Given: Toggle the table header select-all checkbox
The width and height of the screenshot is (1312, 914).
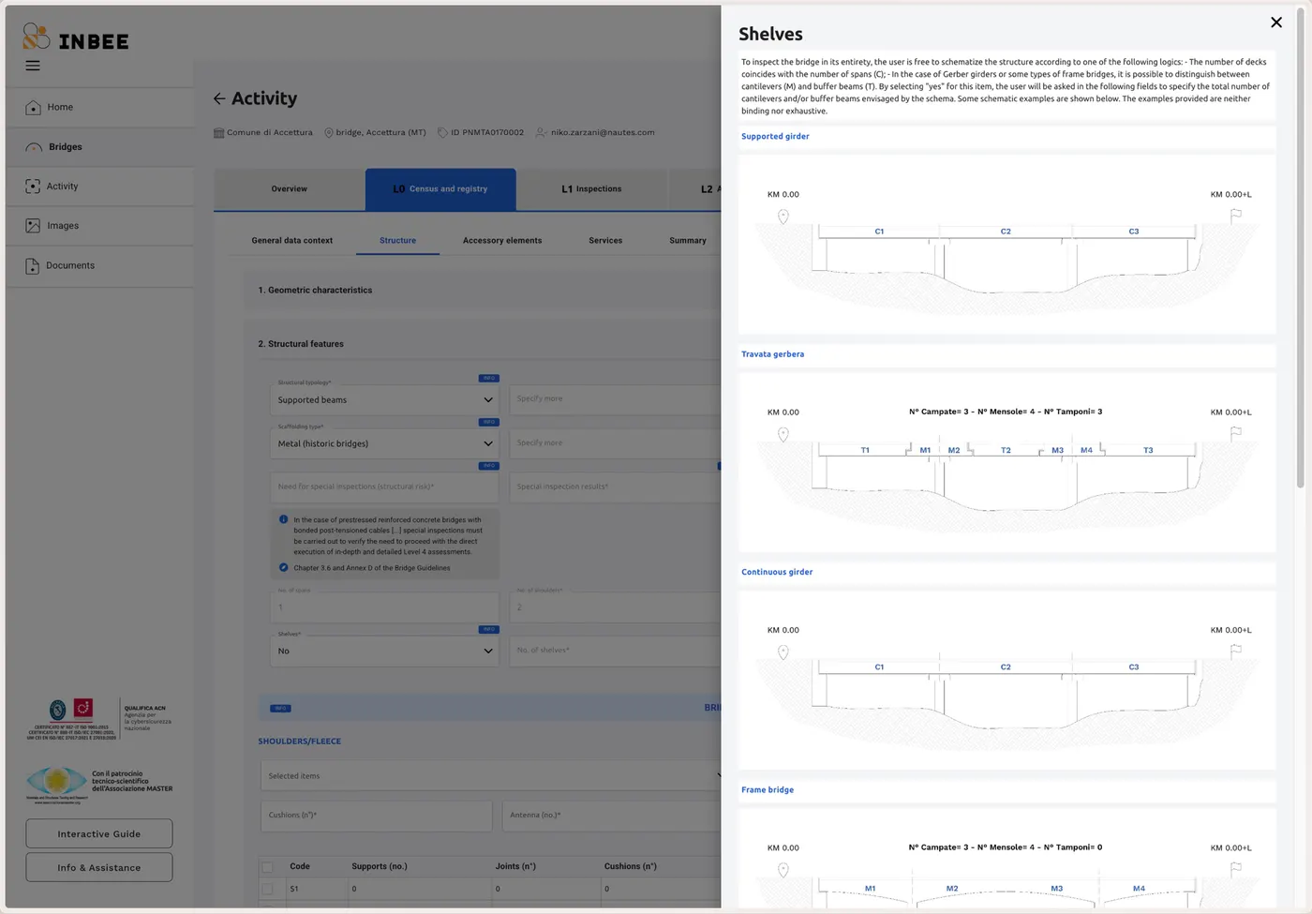Looking at the screenshot, I should (268, 867).
